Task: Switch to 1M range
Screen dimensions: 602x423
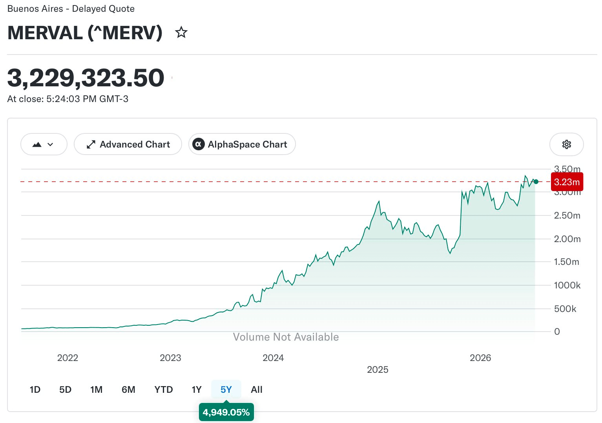Action: pos(96,390)
